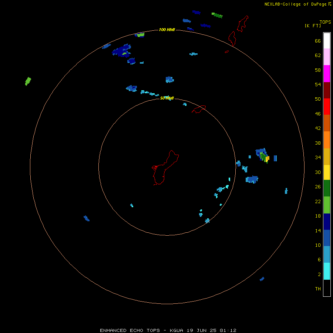This screenshot has height=333, width=333.
Task: Click the "26" legend value
Action: pos(318,187)
